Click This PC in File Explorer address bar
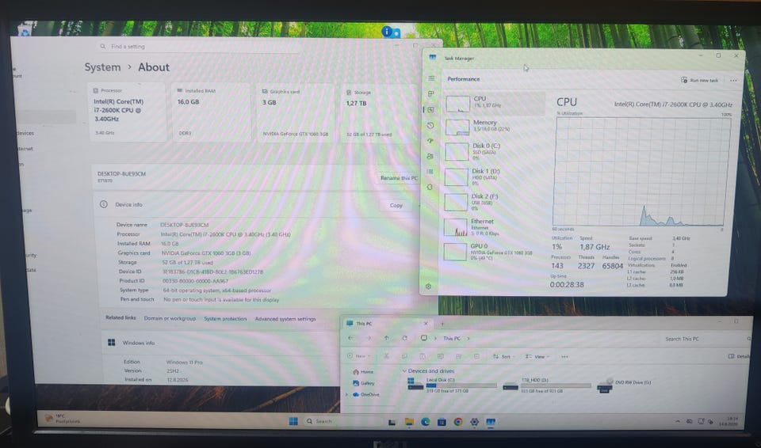Image resolution: width=761 pixels, height=448 pixels. [451, 339]
